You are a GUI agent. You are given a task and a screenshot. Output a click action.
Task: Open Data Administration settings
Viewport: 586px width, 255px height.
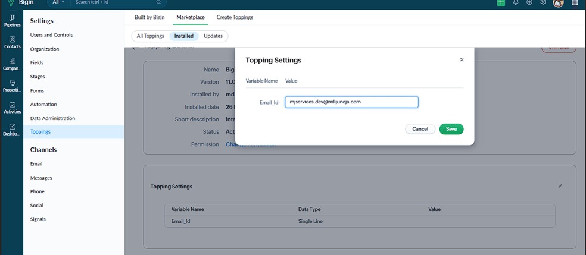click(52, 118)
